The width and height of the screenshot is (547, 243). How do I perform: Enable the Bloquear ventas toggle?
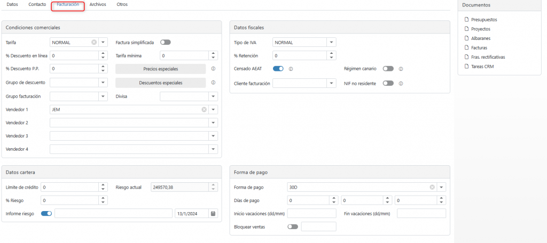[x=292, y=226]
